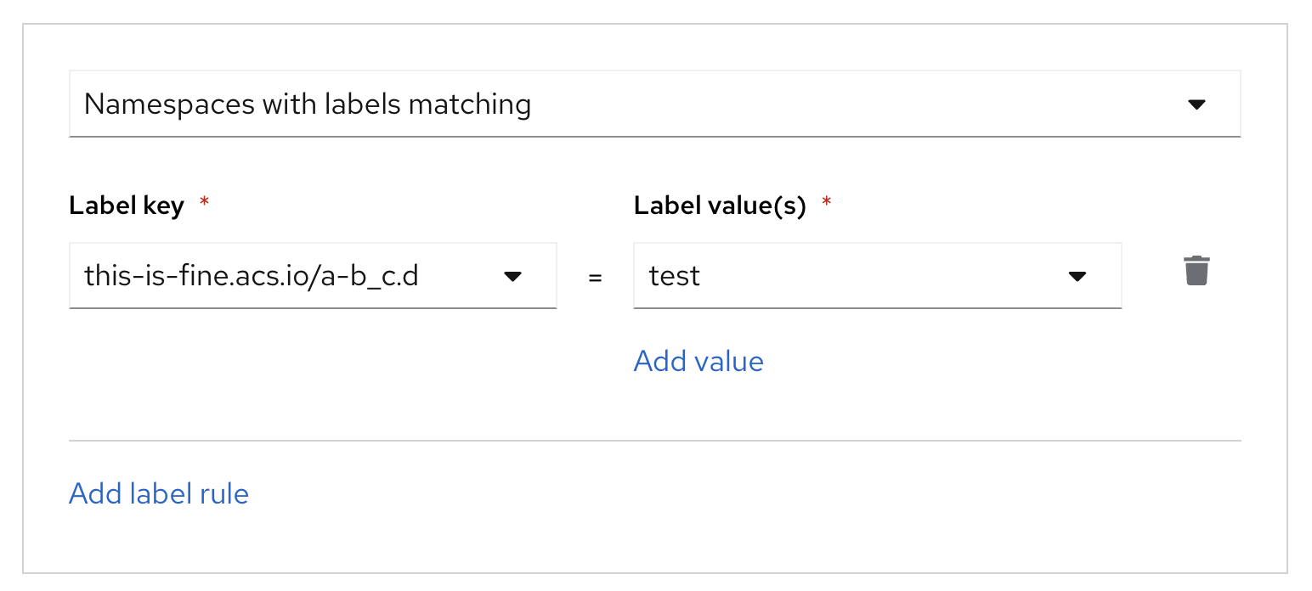
Task: Click the "Add label rule" link
Action: (159, 493)
